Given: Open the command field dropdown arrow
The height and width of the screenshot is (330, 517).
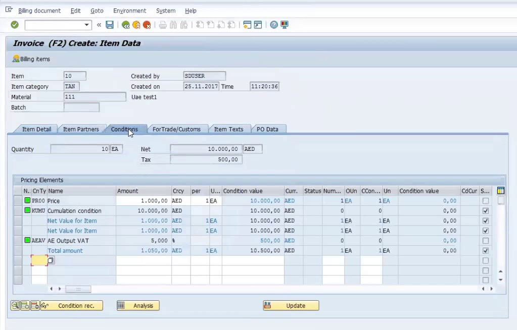Looking at the screenshot, I should (x=86, y=25).
